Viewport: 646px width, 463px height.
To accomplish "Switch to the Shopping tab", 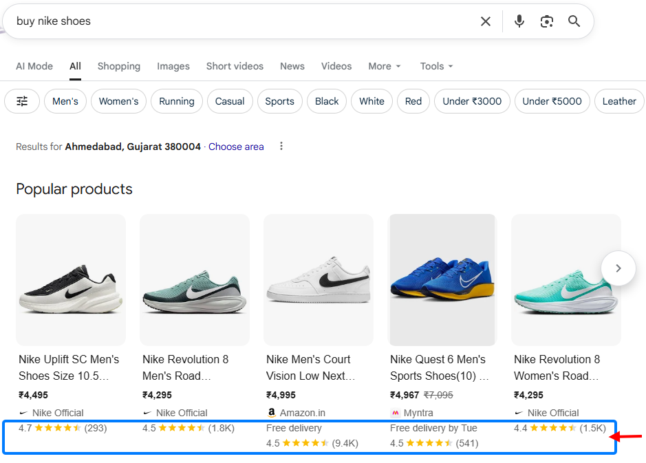I will (118, 66).
